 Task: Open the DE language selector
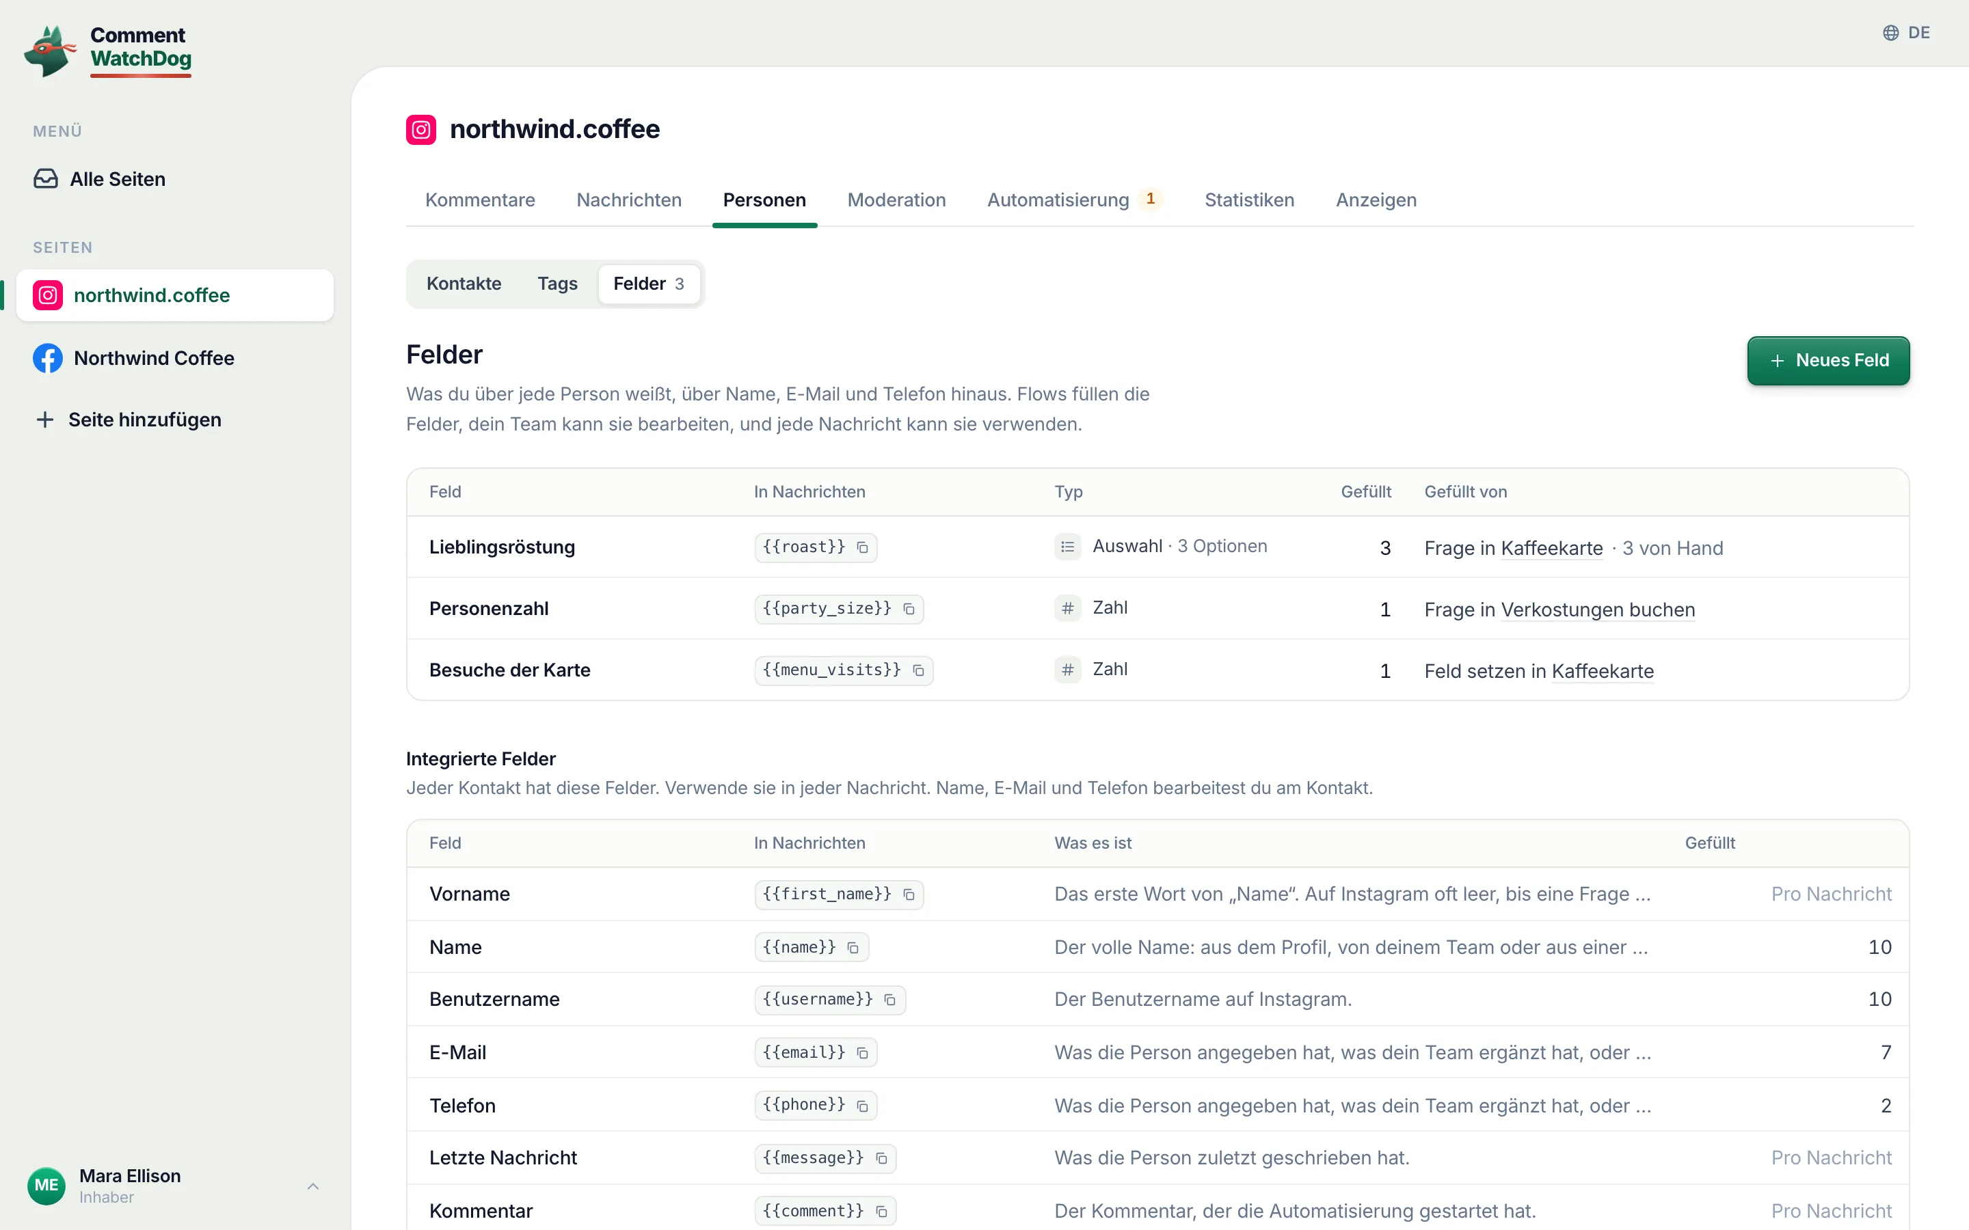point(1906,33)
